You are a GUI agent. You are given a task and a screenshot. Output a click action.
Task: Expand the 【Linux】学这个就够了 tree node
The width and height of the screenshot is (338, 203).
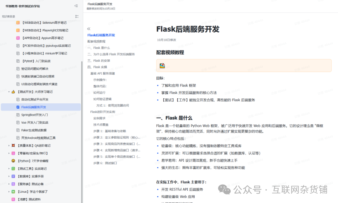click(9, 192)
